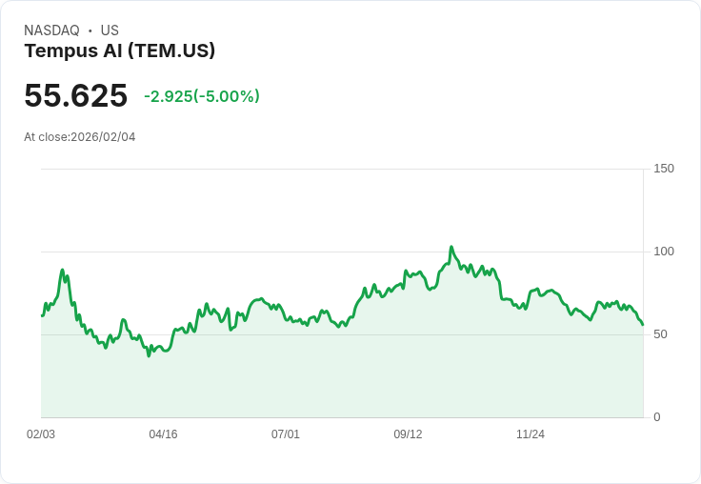The image size is (701, 484).
Task: Click the 02/03 x-axis date label
Action: [41, 434]
